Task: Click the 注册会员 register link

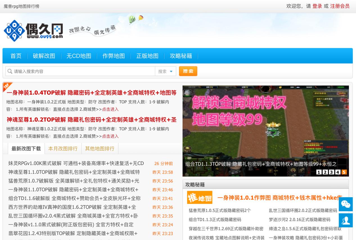Action: (340, 6)
